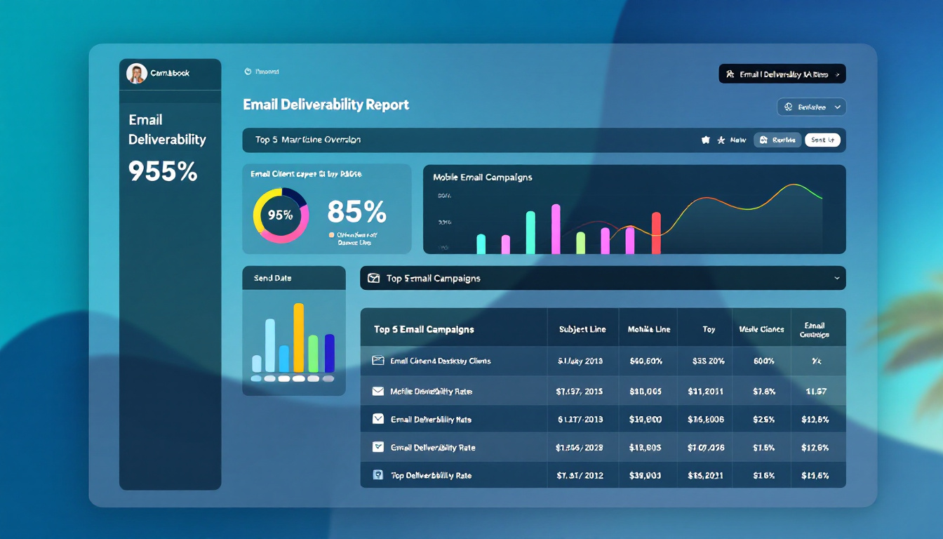Click the $15.6% cell
This screenshot has height=539, width=943.
[815, 475]
